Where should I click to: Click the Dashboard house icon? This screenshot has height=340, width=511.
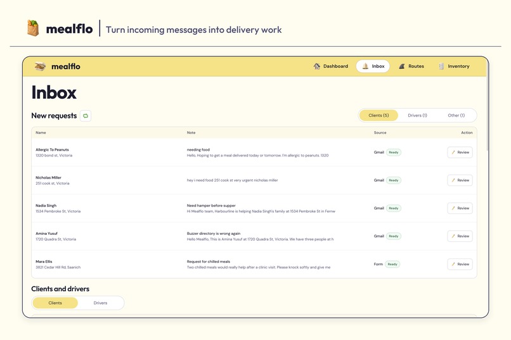click(316, 66)
